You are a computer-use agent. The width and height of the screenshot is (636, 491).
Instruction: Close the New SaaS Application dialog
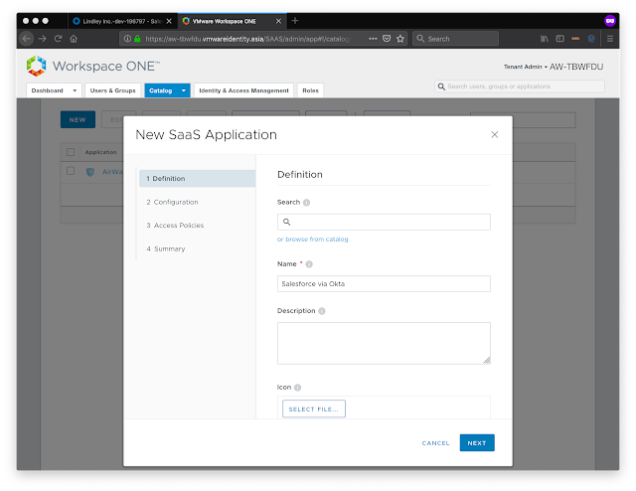pos(494,134)
